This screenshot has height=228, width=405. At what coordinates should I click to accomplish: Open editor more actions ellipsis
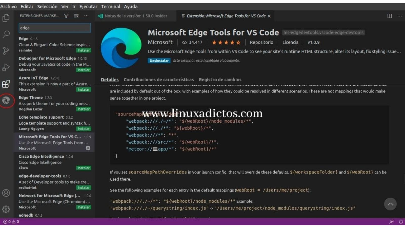pyautogui.click(x=400, y=16)
